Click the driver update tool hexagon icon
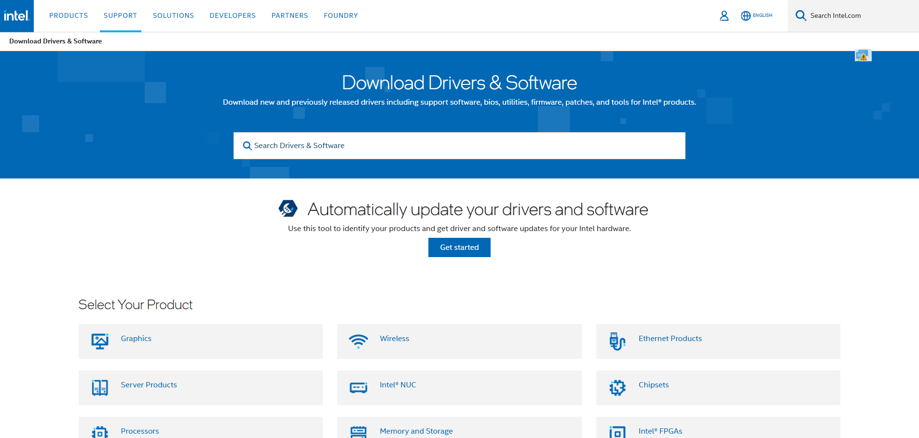The height and width of the screenshot is (438, 919). click(x=288, y=208)
